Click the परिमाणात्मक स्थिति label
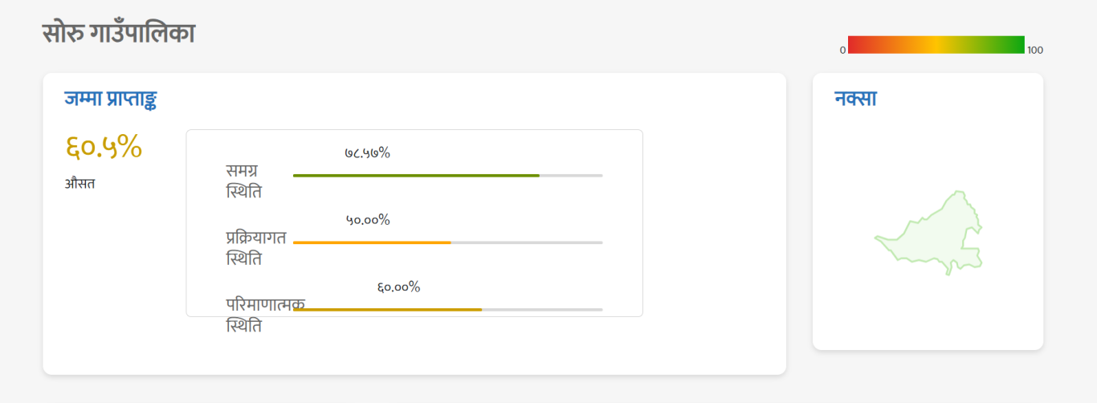Viewport: 1097px width, 403px height. pos(265,315)
